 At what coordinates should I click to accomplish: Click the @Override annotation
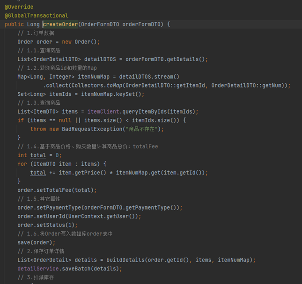[x=19, y=7]
